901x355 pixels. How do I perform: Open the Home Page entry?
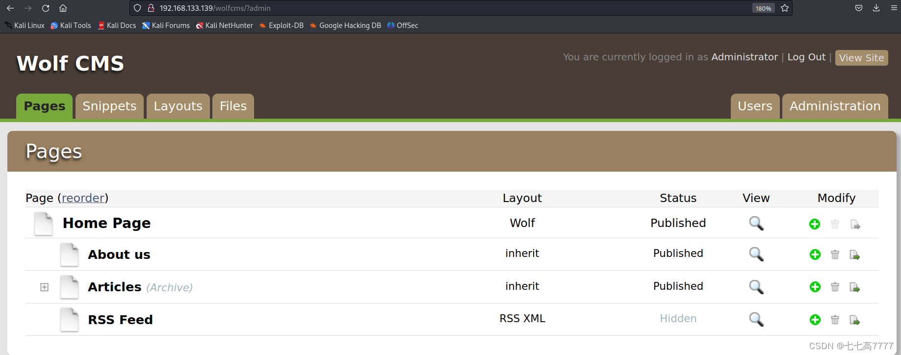click(x=106, y=223)
